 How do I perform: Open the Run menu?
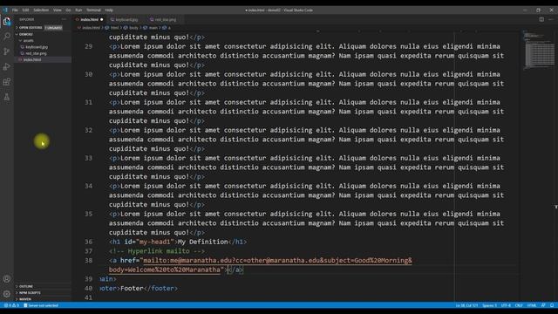(x=78, y=10)
